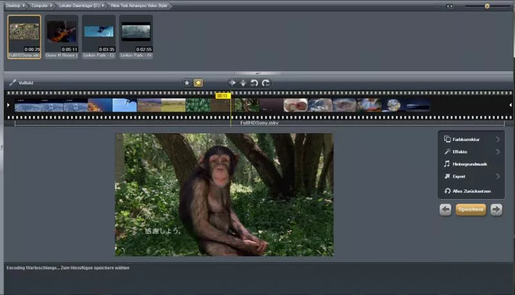515x295 pixels.
Task: Open the Export menu entry
Action: click(x=471, y=176)
